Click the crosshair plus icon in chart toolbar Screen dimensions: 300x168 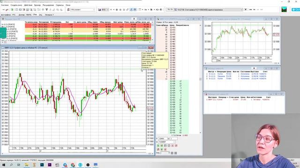(x=111, y=9)
